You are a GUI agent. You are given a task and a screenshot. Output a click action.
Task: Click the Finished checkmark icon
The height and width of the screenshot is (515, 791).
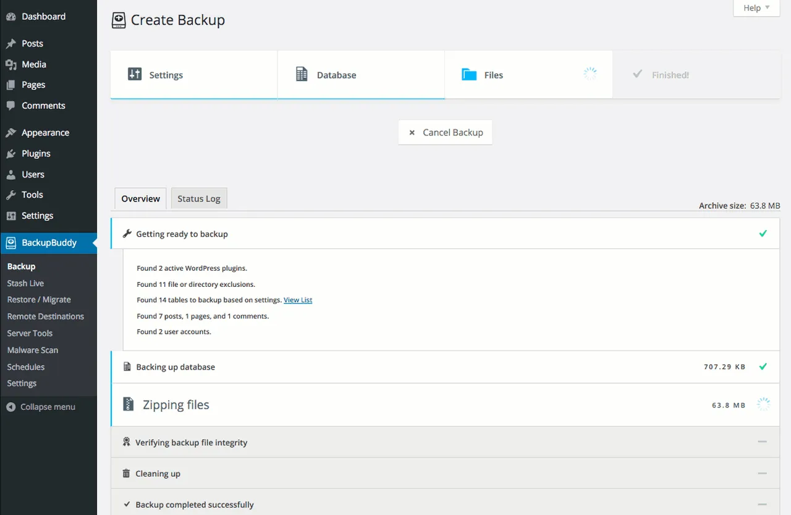(638, 74)
